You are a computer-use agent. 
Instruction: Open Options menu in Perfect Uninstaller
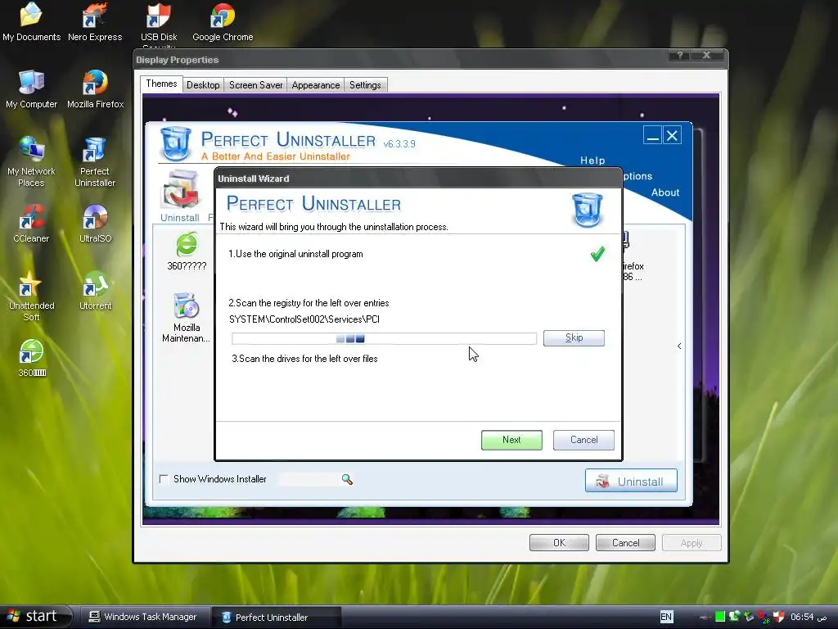click(638, 176)
